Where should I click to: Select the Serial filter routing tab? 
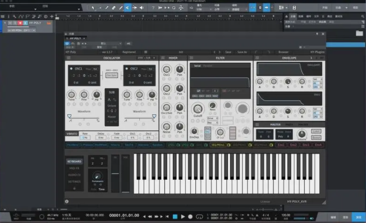197,66
